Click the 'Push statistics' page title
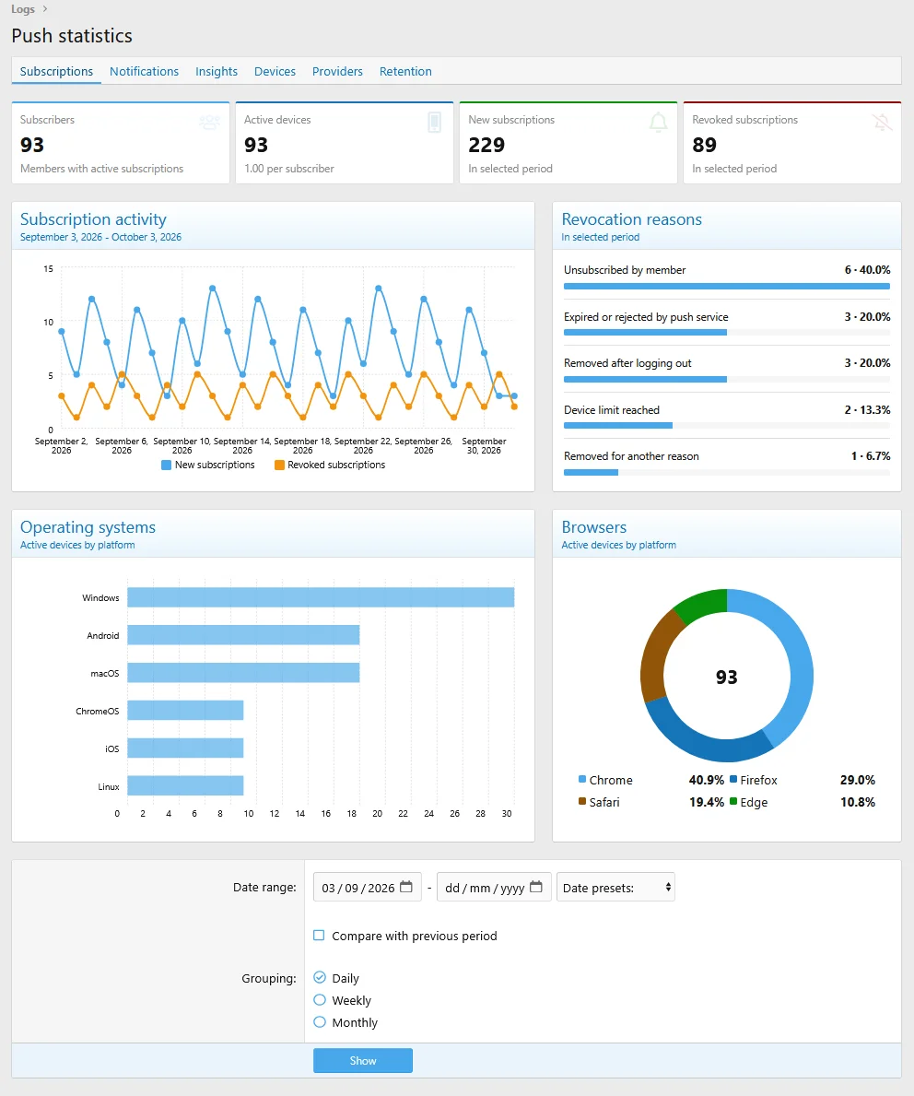Screen dimensions: 914x1096 tap(72, 36)
